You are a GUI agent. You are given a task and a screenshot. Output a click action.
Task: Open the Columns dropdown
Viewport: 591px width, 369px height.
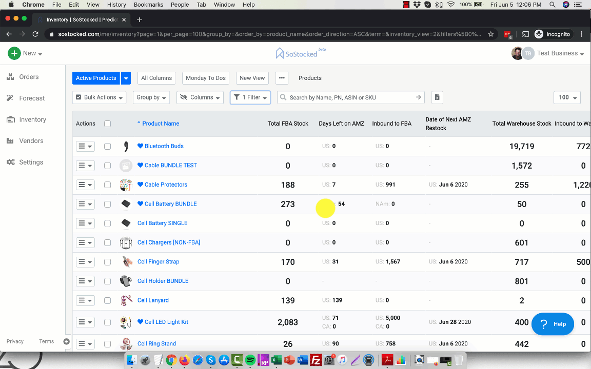pos(200,97)
